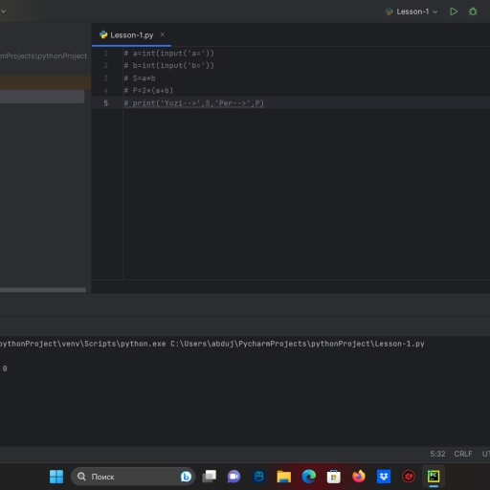The image size is (490, 490).
Task: Close the Lesson-1.py tab
Action: point(163,34)
